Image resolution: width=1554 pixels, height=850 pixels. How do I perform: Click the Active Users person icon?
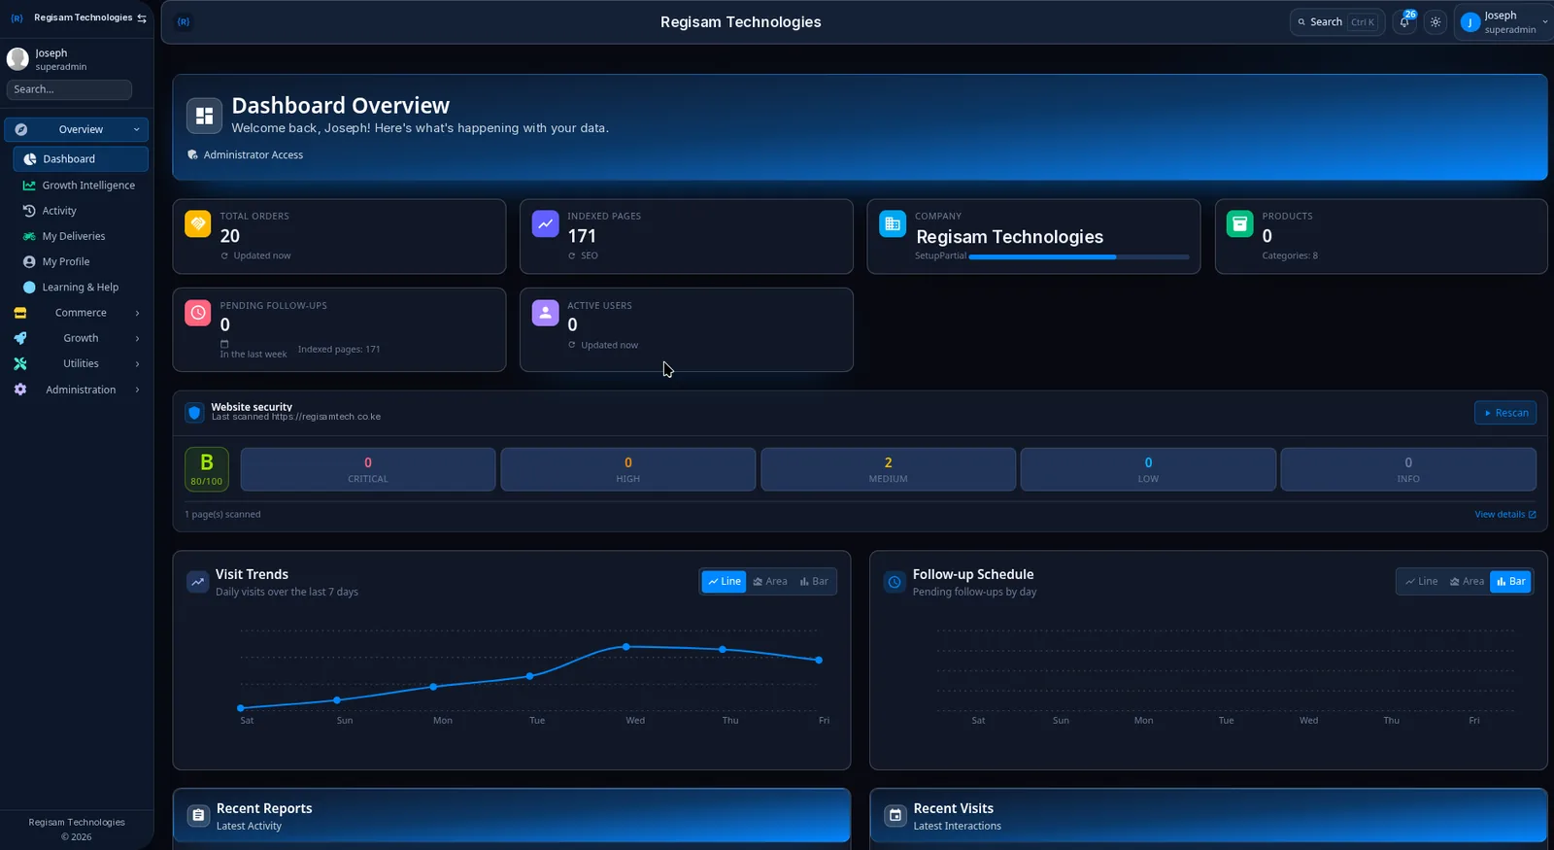(546, 313)
